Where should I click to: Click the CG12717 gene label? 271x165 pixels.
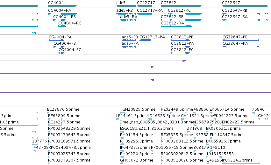click(146, 3)
